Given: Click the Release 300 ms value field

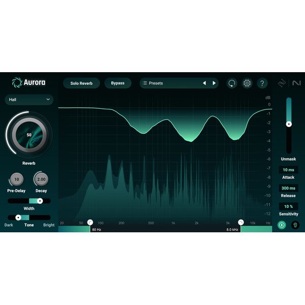Looking at the screenshot, I should click(288, 188).
